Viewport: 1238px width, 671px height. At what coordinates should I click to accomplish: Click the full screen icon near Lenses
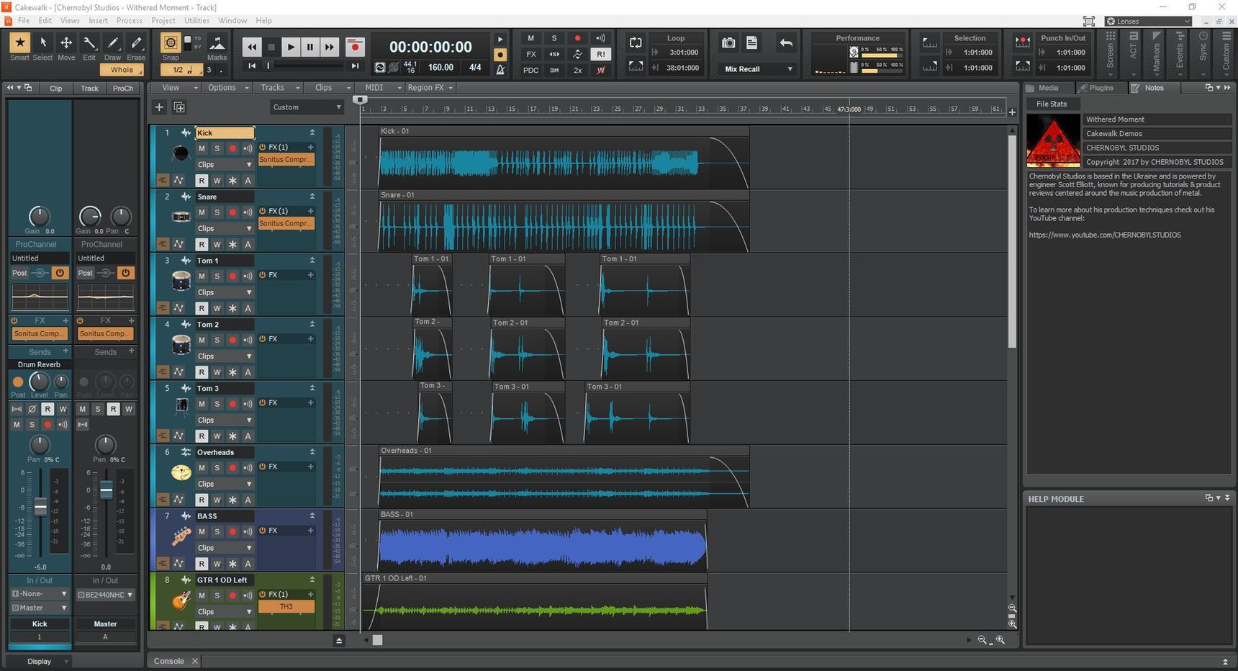click(1089, 21)
